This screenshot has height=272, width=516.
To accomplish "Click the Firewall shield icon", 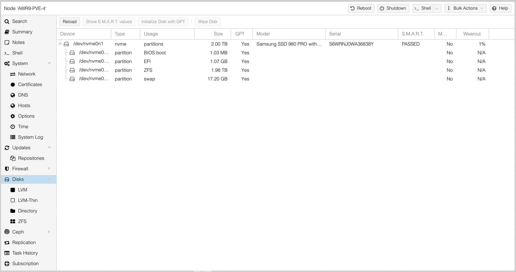I will 7,169.
